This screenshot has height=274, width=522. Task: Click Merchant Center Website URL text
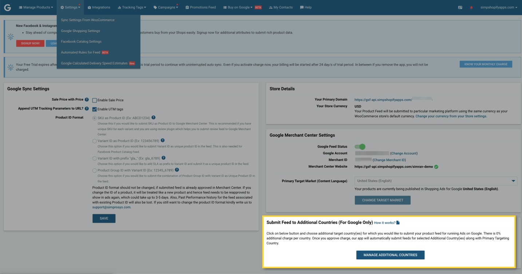point(394,167)
